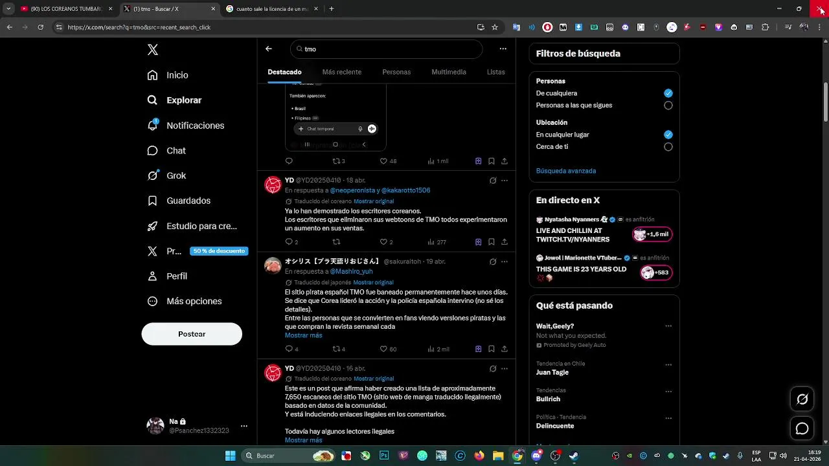Image resolution: width=829 pixels, height=466 pixels.
Task: Open the Bullrich trending topic
Action: pyautogui.click(x=548, y=399)
